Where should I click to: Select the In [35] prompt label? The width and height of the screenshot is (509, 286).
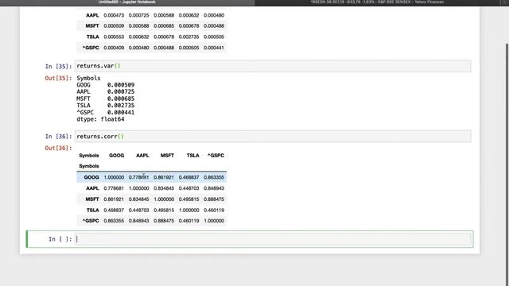click(58, 66)
